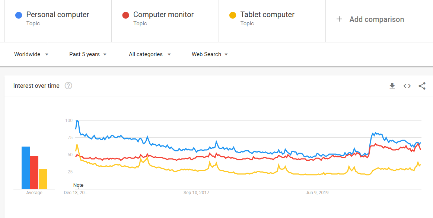
Task: Click the red Computer monitor dot
Action: tap(125, 15)
